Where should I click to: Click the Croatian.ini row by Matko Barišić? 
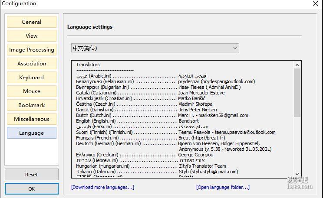pos(141,98)
